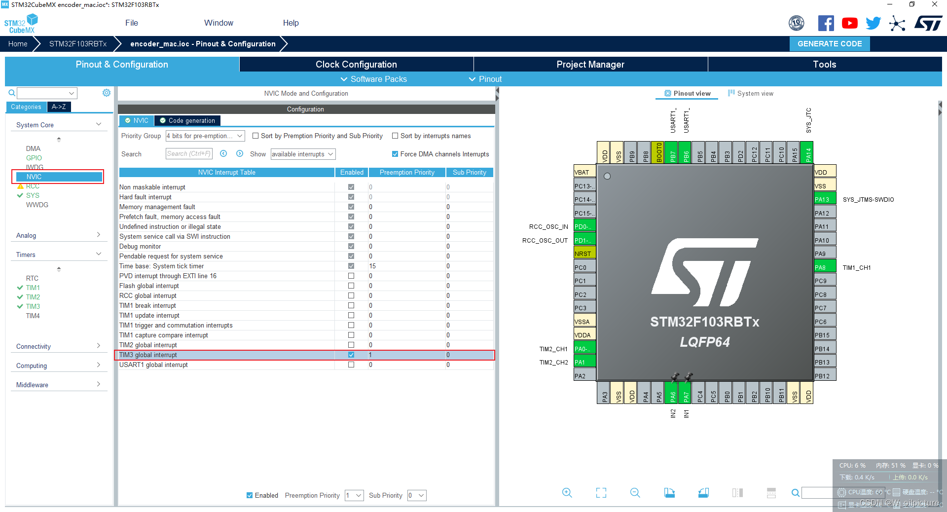Switch to System view
This screenshot has width=947, height=512.
[751, 93]
